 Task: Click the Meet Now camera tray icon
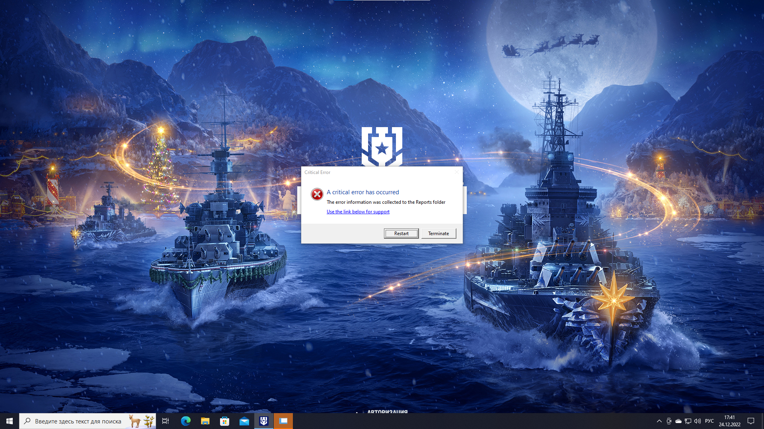(669, 421)
